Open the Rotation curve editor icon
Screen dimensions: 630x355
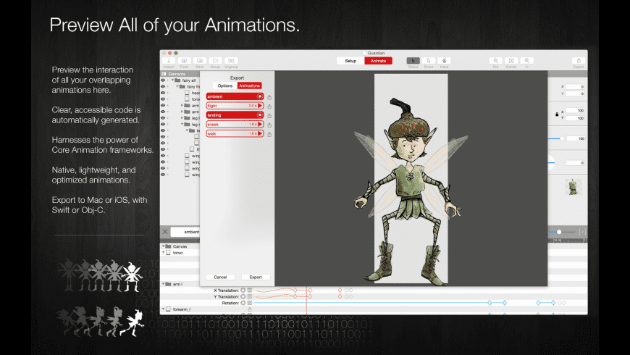[x=250, y=303]
